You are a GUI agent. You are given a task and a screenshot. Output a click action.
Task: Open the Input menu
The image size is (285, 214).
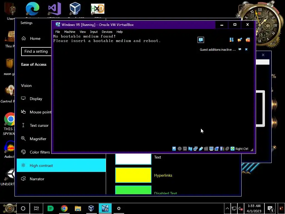coord(94,32)
